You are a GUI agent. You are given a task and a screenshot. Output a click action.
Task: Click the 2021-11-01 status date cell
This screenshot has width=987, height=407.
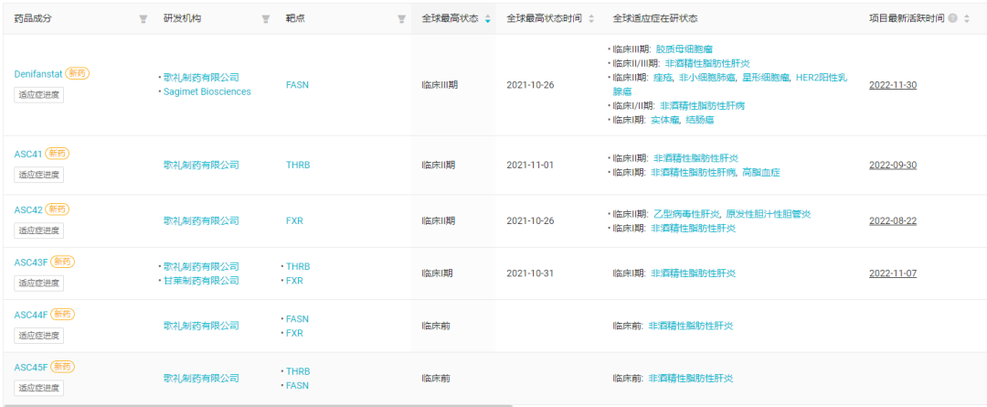click(530, 165)
